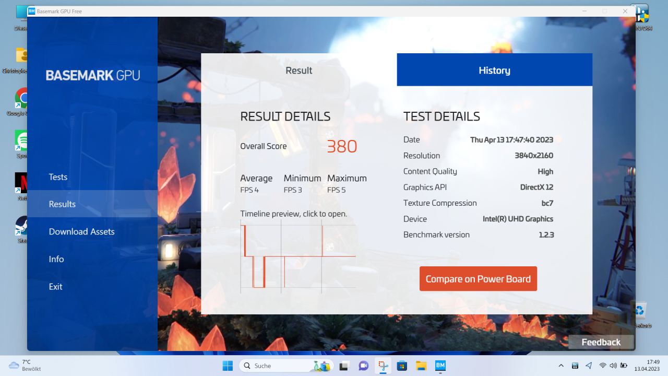Screen dimensions: 668x376
Task: Select Results in the left sidebar
Action: point(62,204)
